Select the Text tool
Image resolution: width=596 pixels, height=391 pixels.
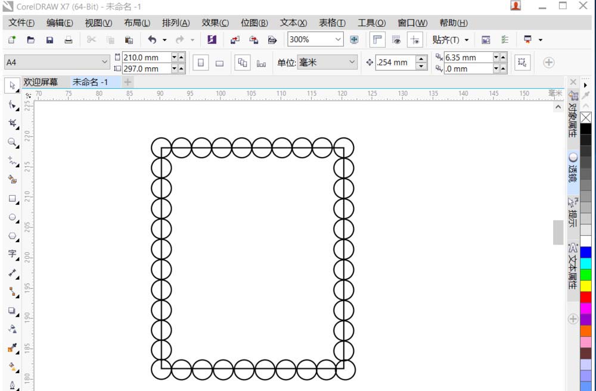point(11,254)
